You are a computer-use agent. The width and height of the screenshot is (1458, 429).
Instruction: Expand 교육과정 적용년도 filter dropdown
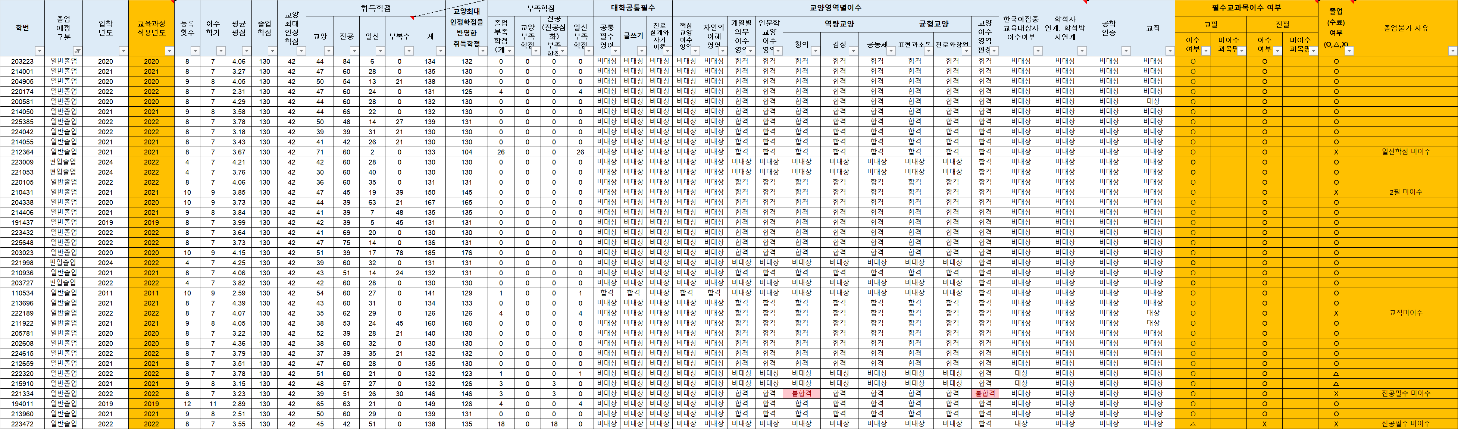pyautogui.click(x=169, y=51)
